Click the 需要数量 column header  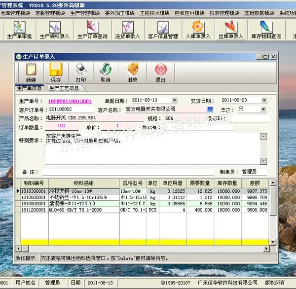(200, 183)
